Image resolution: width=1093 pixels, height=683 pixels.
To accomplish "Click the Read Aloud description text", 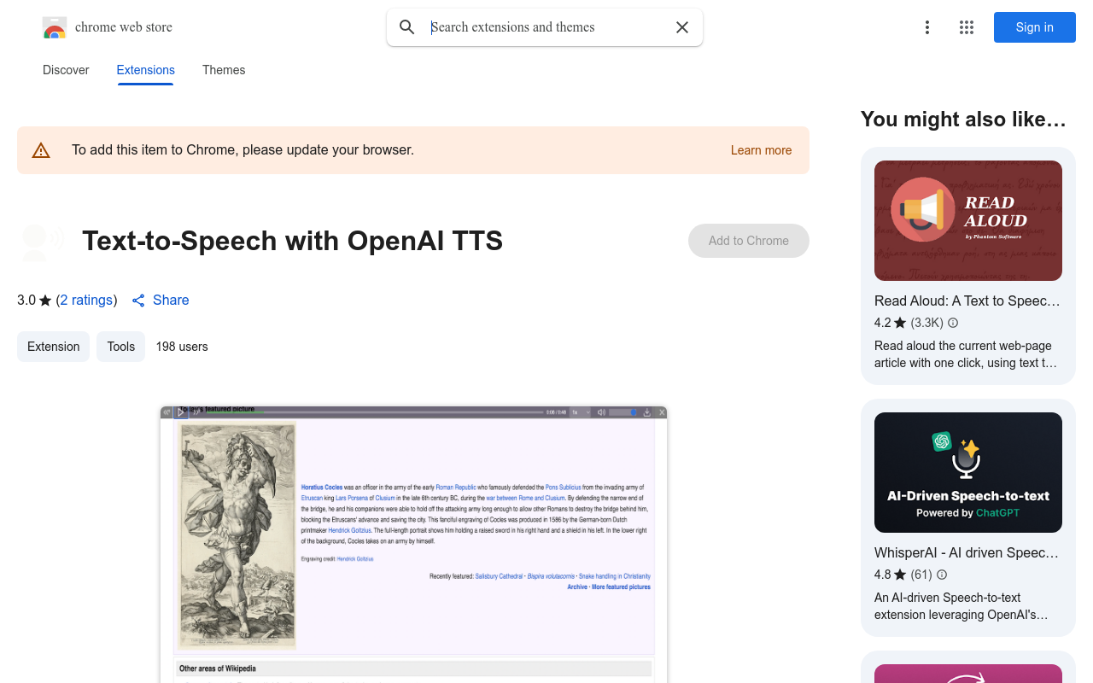I will click(966, 354).
